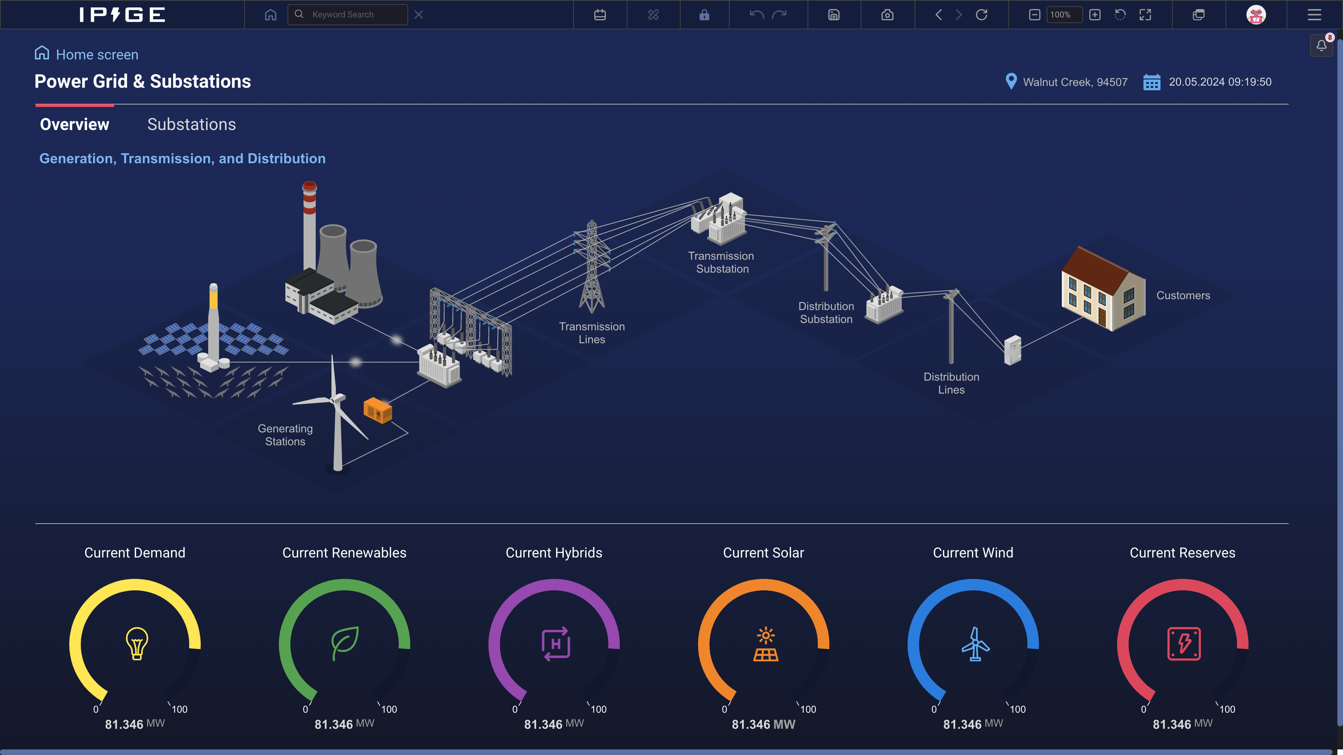1343x755 pixels.
Task: Open the calendar scheduling tool
Action: tap(600, 15)
